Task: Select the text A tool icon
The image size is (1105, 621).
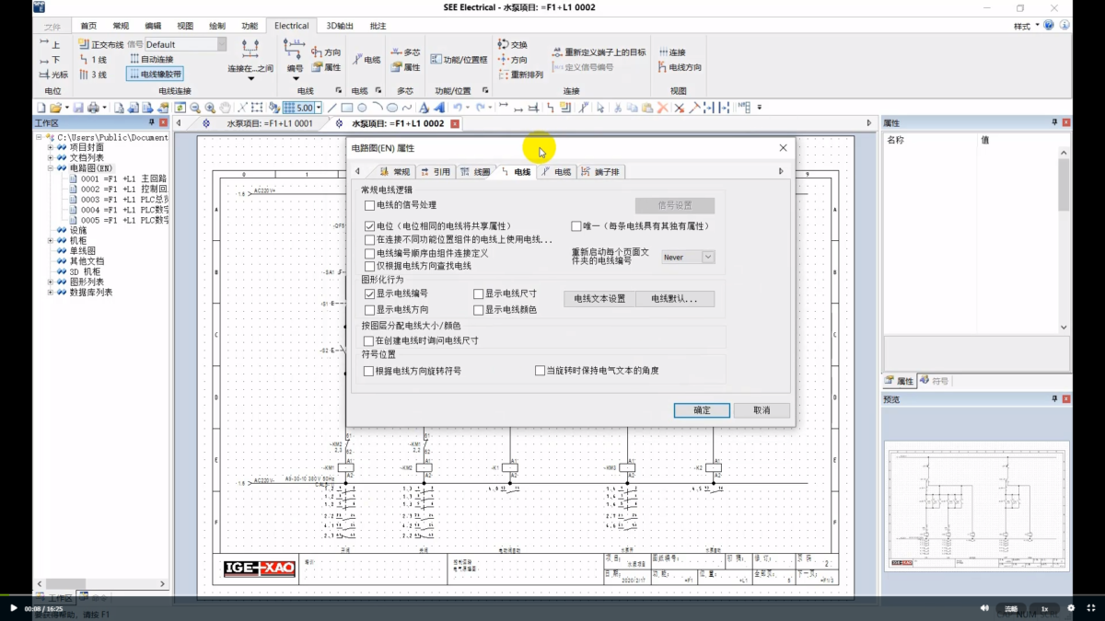Action: coord(424,108)
